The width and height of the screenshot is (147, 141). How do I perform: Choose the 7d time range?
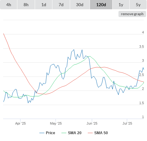tap(61, 5)
